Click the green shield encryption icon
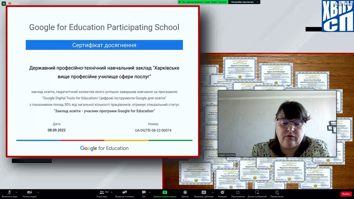 [x=4, y=4]
